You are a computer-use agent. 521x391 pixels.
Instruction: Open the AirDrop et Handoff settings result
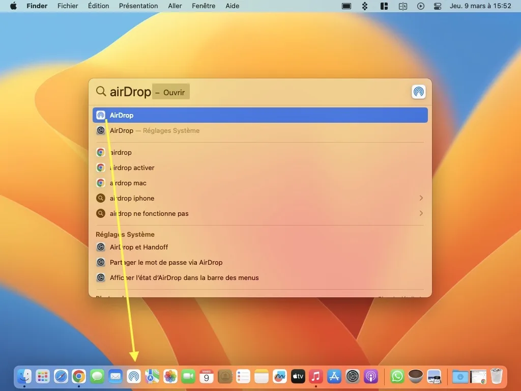(x=139, y=247)
